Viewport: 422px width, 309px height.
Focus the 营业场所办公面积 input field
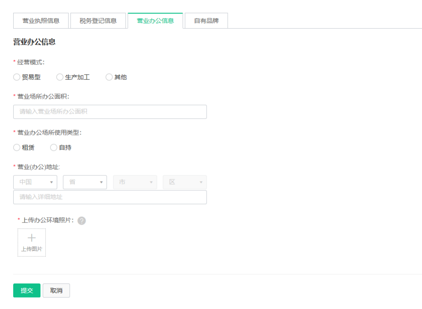tap(110, 112)
